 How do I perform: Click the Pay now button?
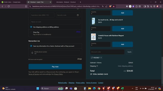click(x=55, y=67)
